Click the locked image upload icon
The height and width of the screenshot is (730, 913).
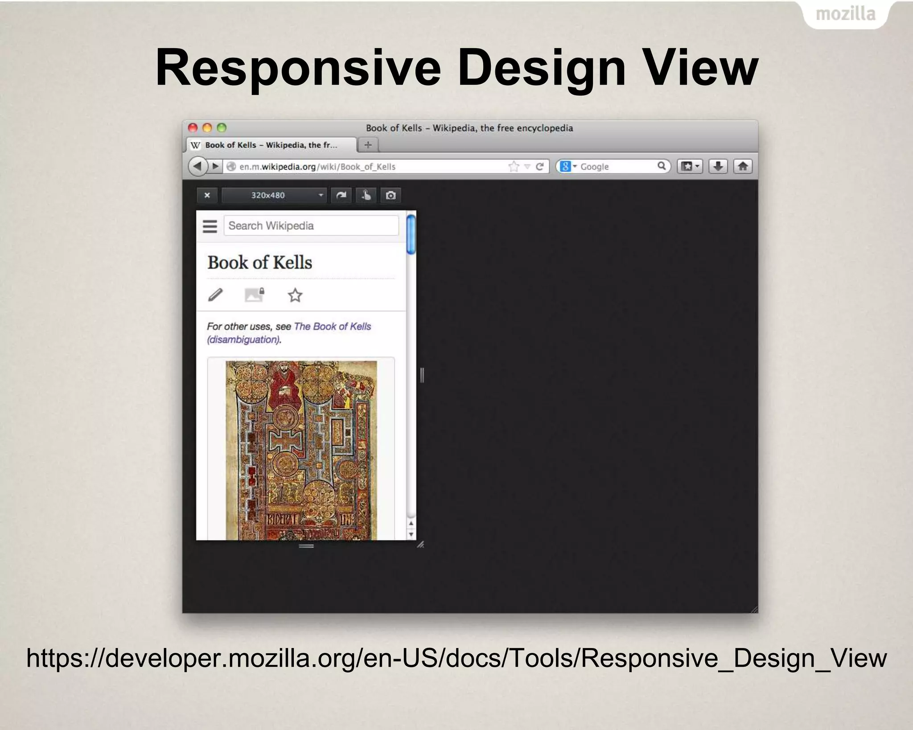pyautogui.click(x=255, y=295)
